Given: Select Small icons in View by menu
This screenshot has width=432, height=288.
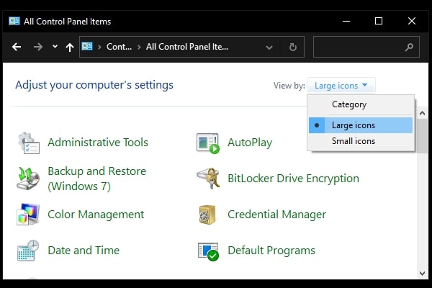Looking at the screenshot, I should pos(361,141).
